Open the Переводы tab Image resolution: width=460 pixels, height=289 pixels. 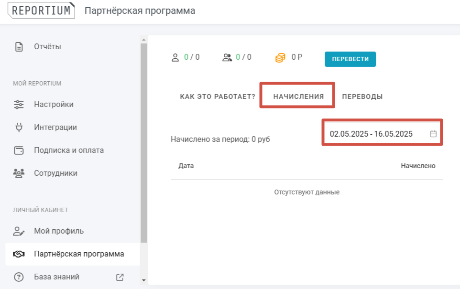pos(362,96)
